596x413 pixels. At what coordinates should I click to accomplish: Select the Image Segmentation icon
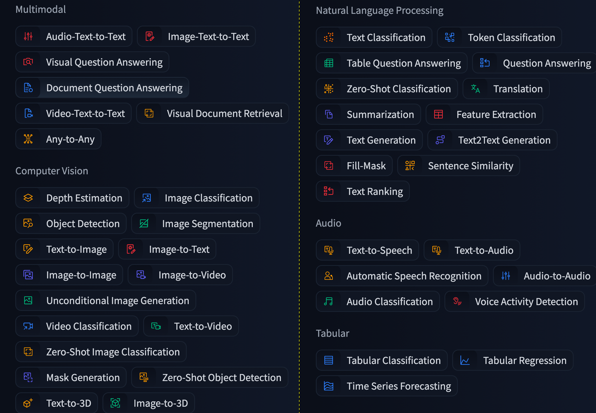tap(144, 223)
